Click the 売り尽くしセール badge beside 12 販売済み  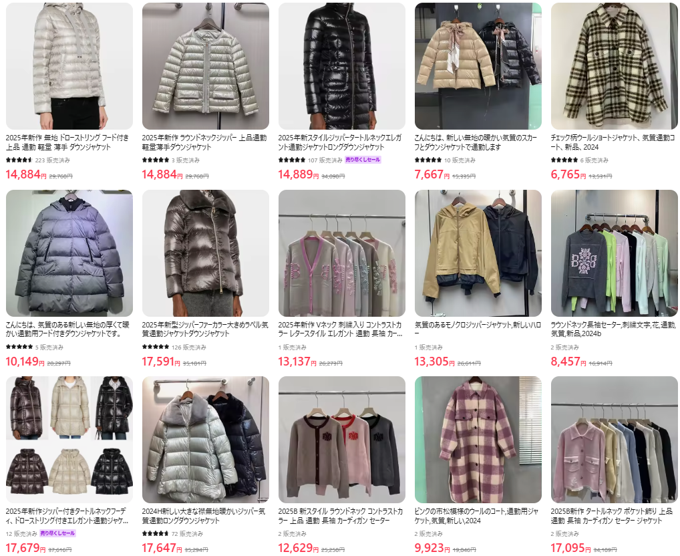pos(57,533)
